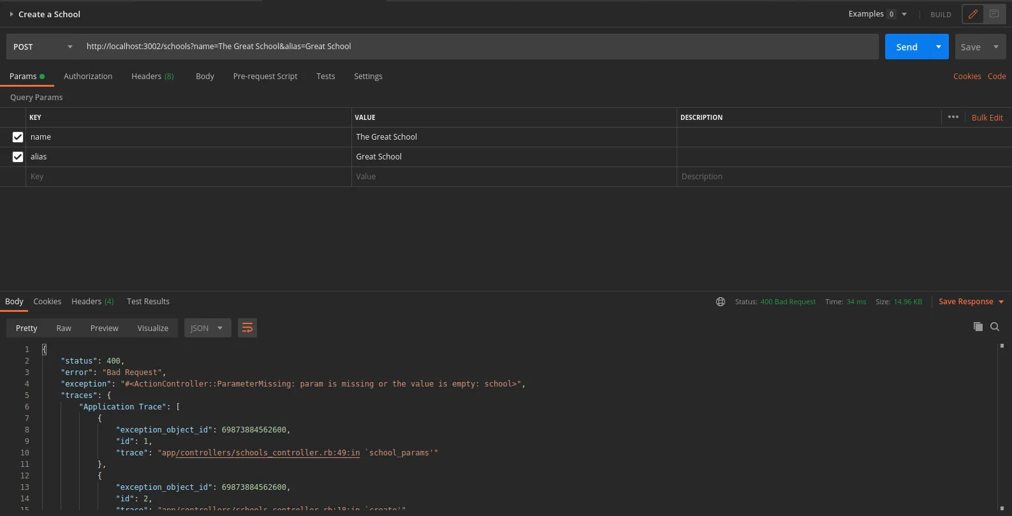Switch to the Authorization tab
This screenshot has width=1012, height=516.
pos(88,77)
